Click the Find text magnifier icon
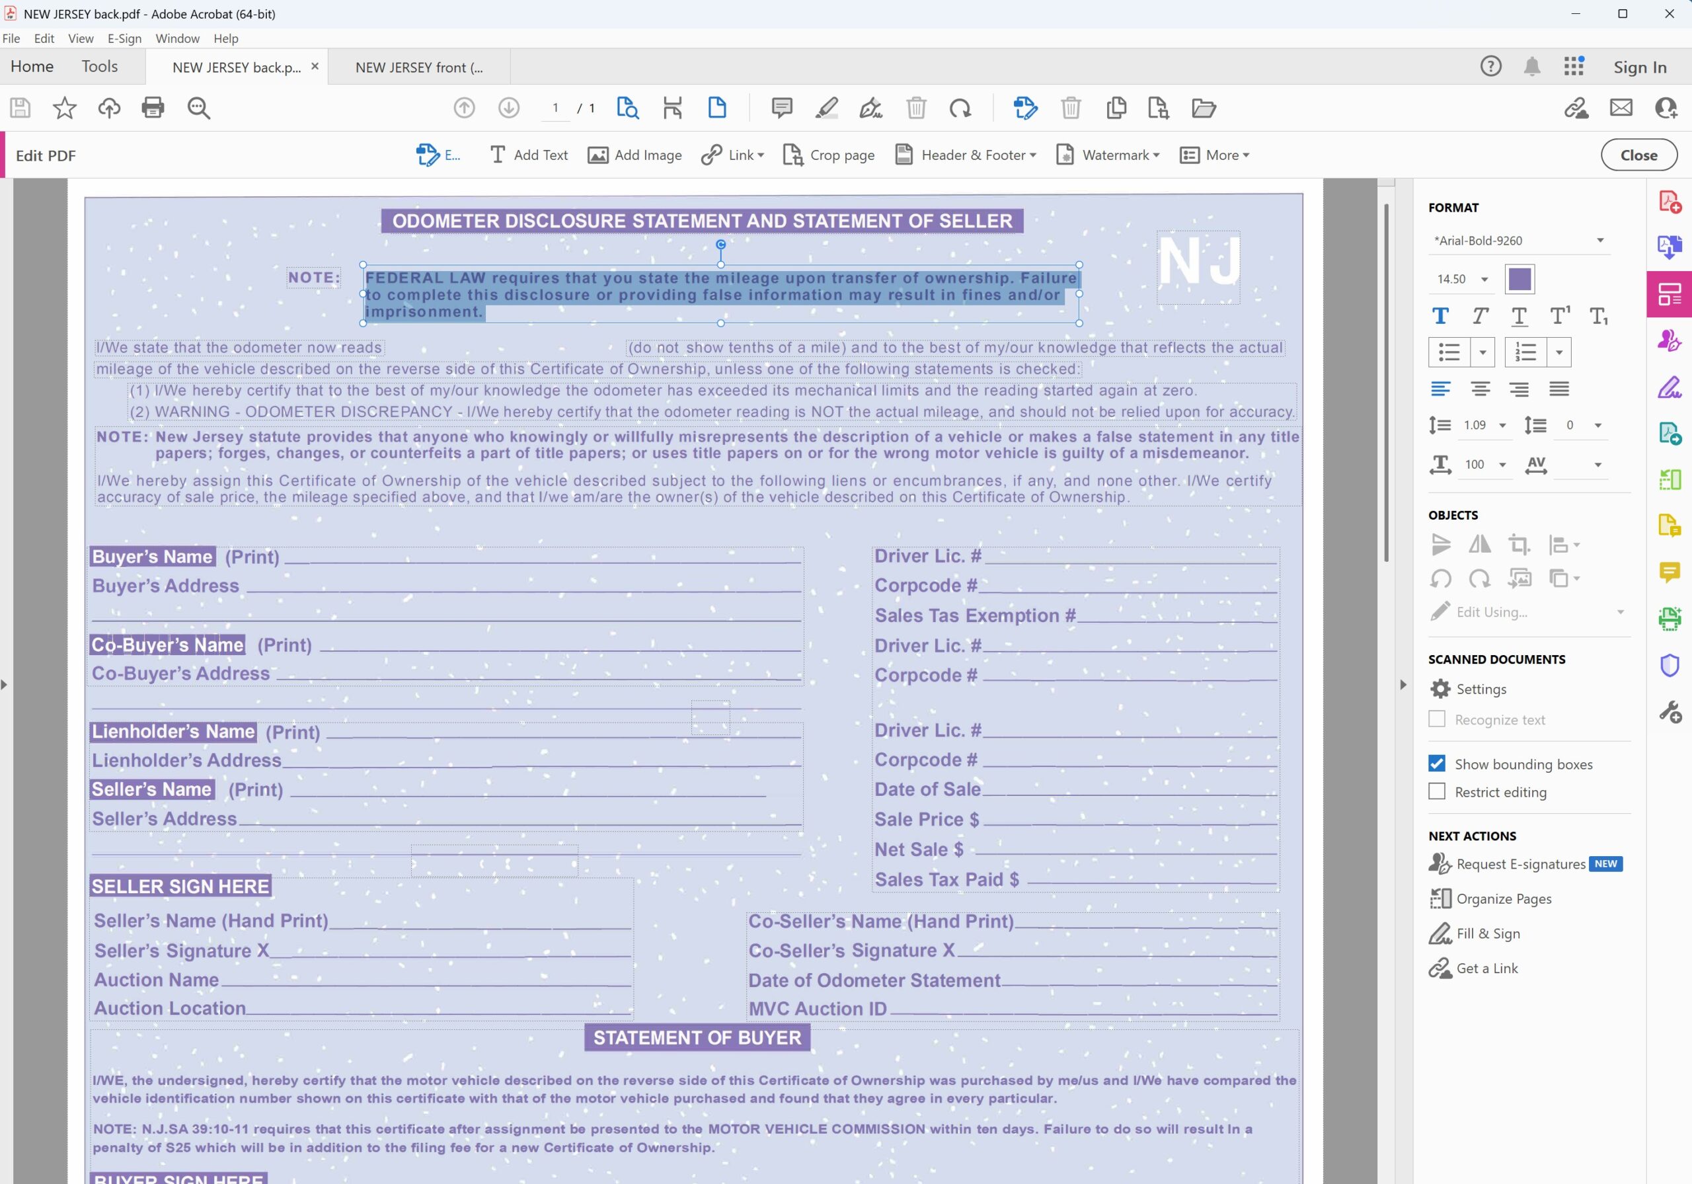The image size is (1692, 1184). click(x=198, y=108)
